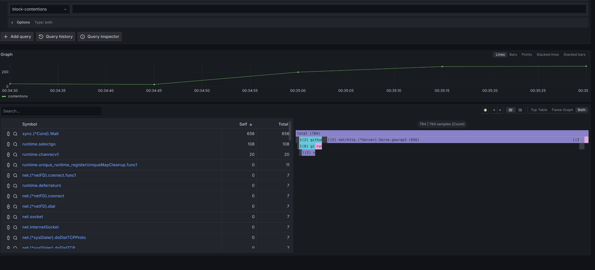This screenshot has width=595, height=270.
Task: Open the flame graph color scheme picker
Action: [485, 110]
